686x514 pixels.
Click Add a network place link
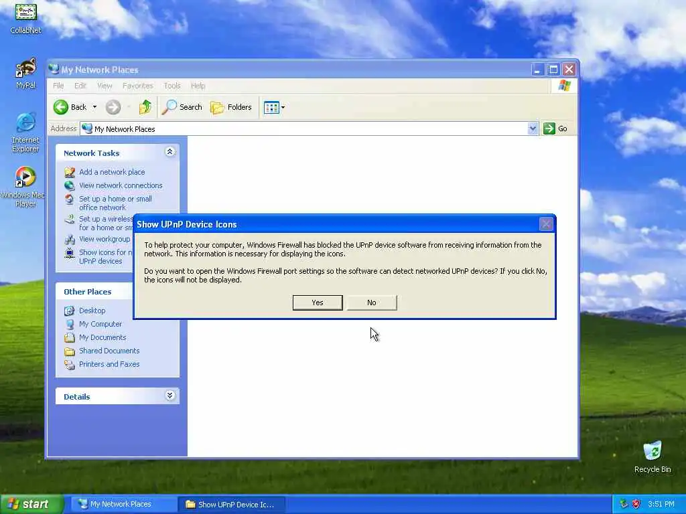pos(112,172)
